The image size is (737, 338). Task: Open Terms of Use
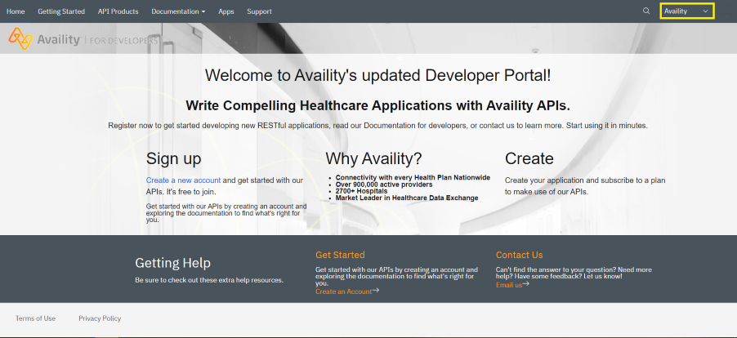35,318
